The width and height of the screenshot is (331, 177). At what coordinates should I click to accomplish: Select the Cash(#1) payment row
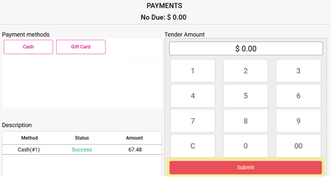click(x=82, y=150)
